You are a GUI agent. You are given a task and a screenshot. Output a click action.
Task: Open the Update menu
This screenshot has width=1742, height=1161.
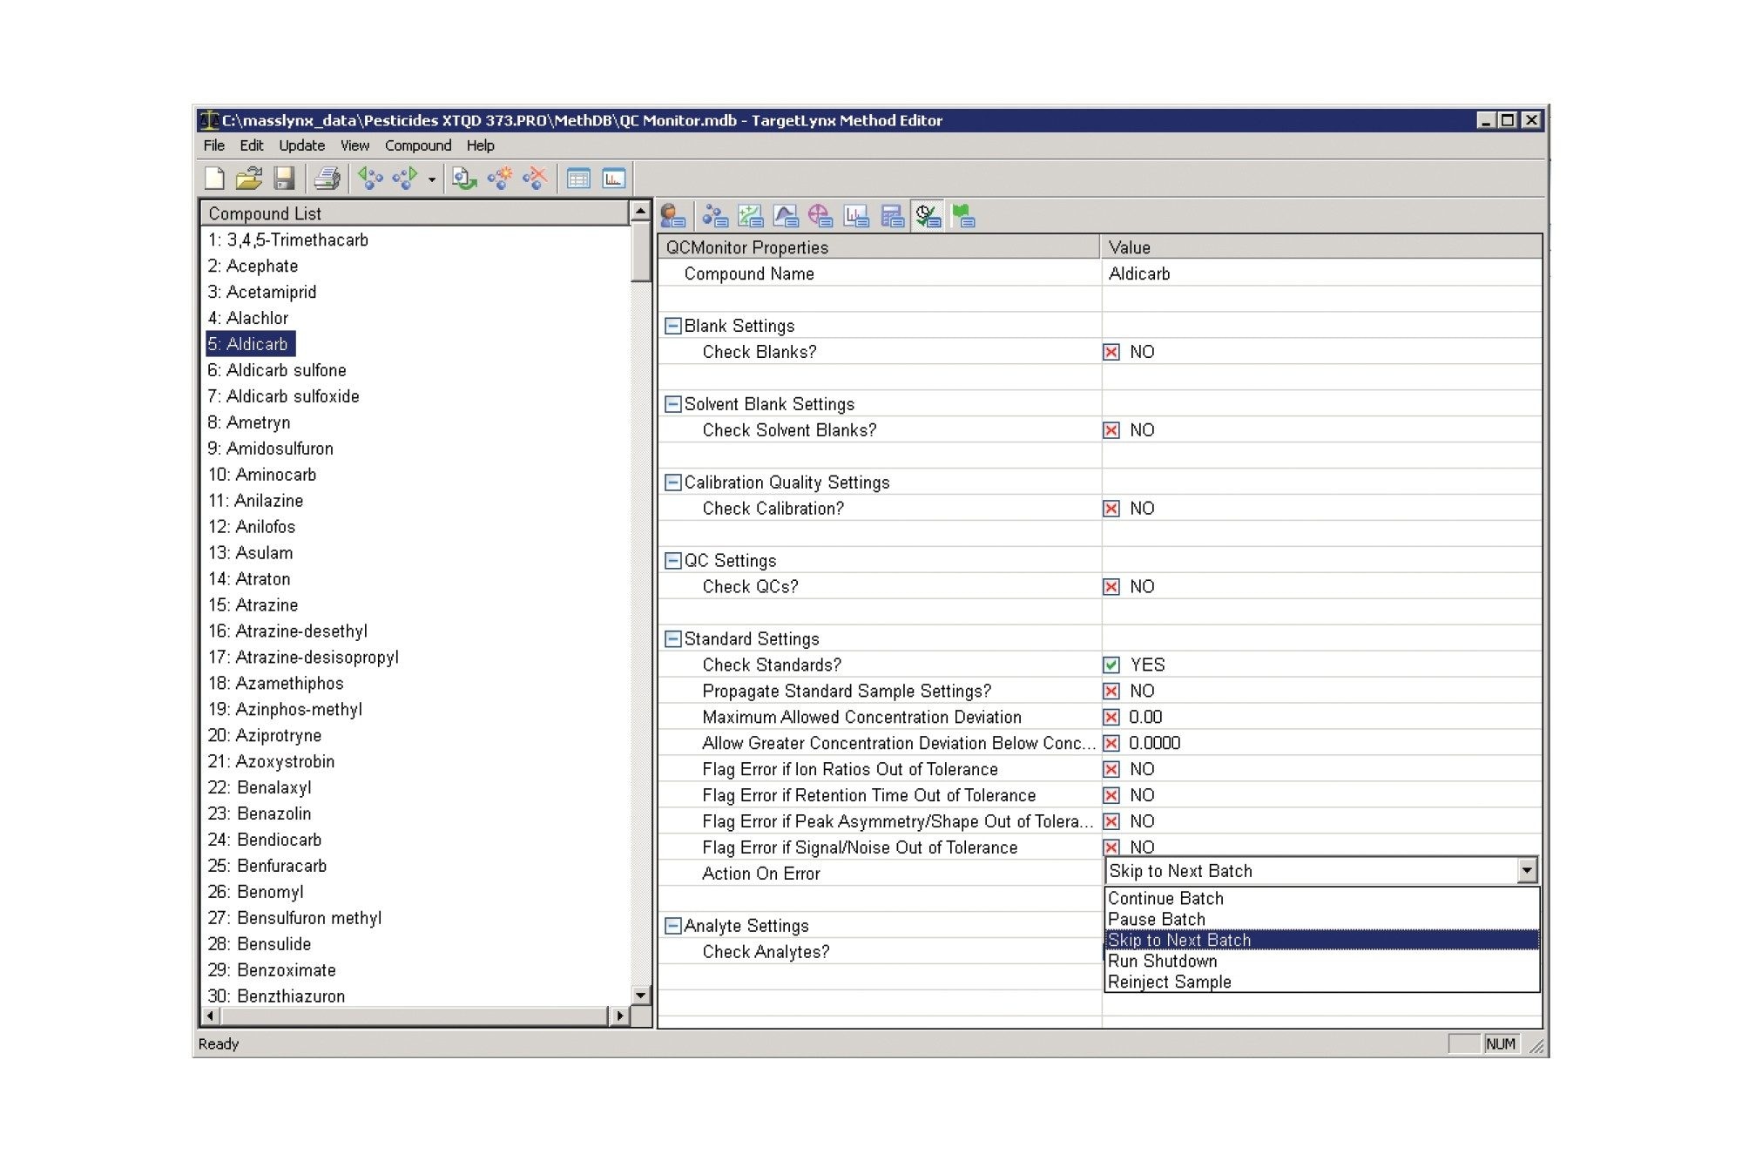pos(302,145)
